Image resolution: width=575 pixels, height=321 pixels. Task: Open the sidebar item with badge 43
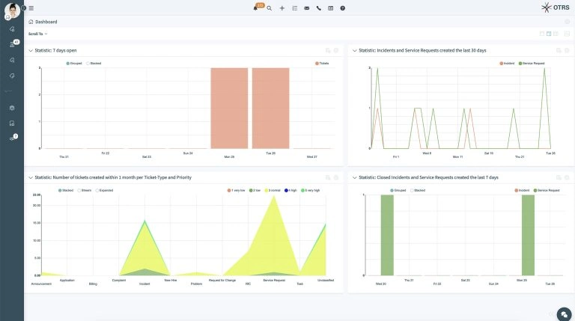click(x=12, y=44)
